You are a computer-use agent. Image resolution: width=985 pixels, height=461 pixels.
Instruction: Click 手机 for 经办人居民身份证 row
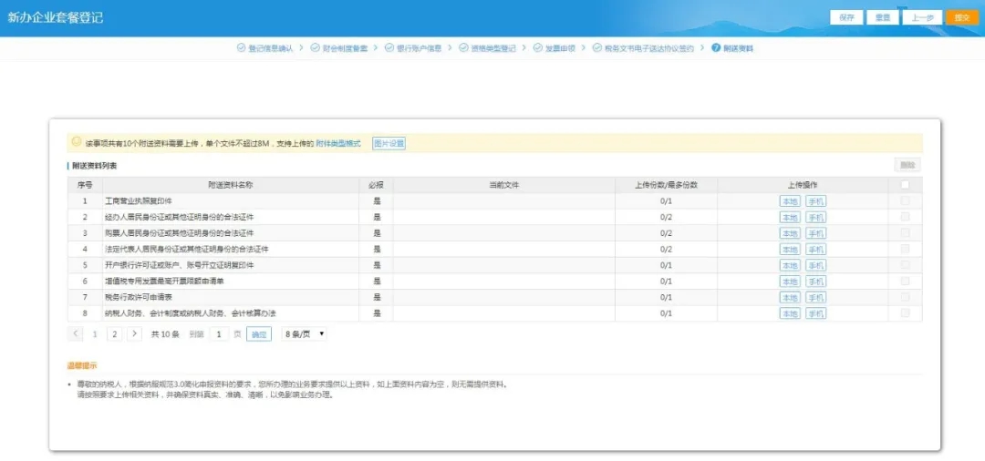tap(815, 217)
